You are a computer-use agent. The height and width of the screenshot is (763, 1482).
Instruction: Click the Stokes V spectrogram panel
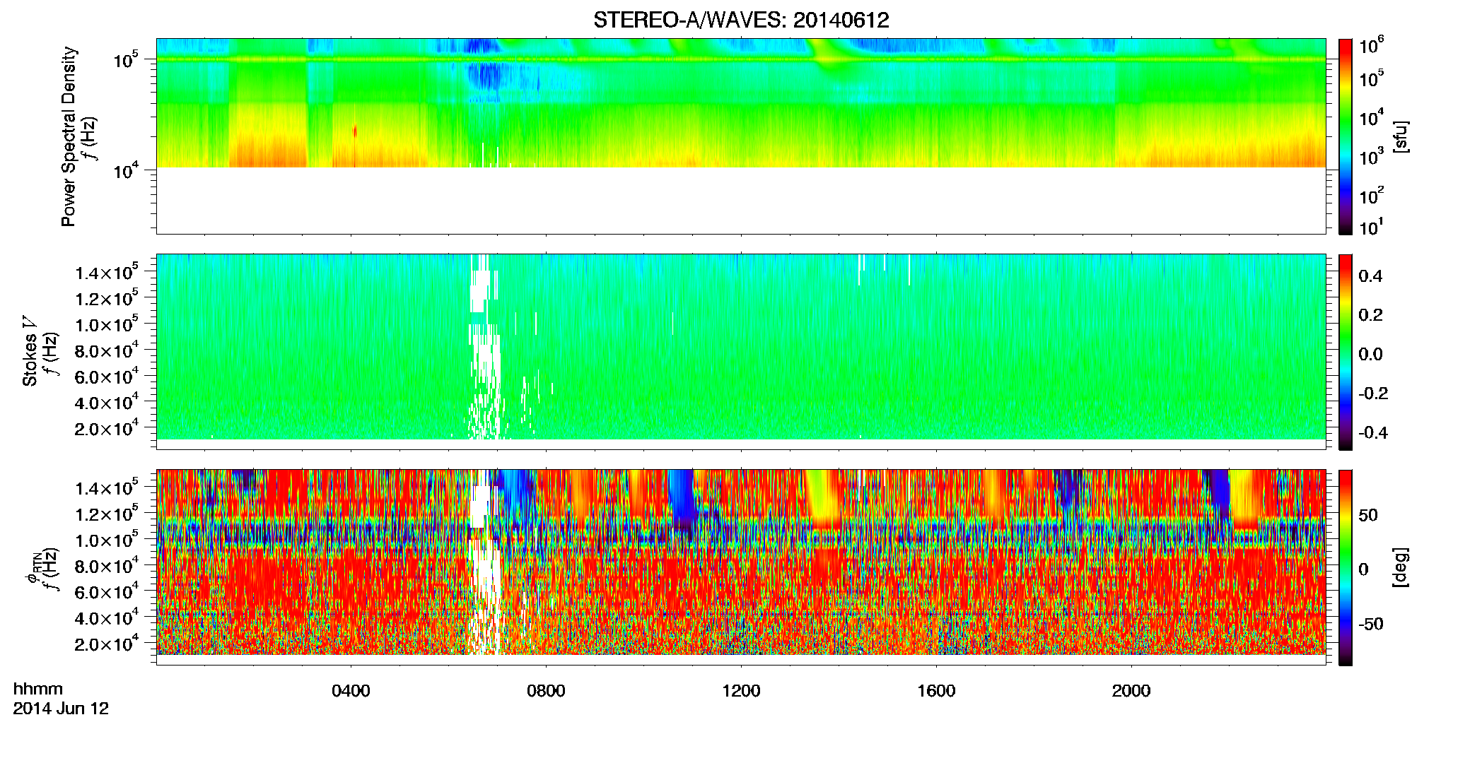pos(741,352)
